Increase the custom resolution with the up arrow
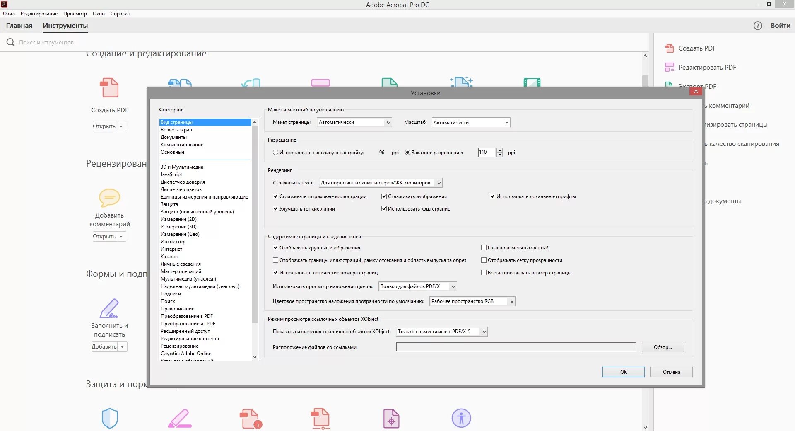The image size is (795, 431). click(499, 150)
